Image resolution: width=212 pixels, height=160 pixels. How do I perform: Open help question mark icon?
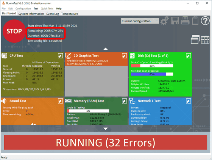[x=205, y=21]
